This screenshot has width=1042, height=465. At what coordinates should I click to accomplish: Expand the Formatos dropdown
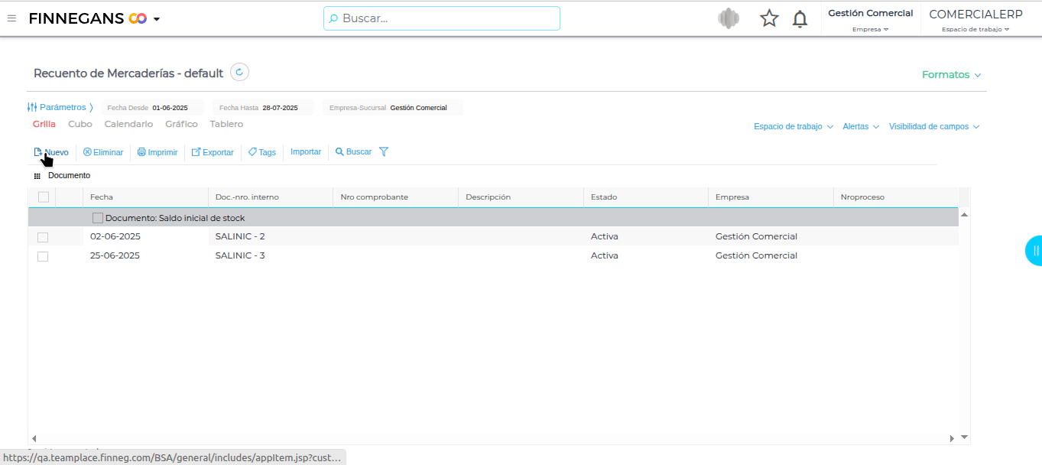[x=951, y=75]
